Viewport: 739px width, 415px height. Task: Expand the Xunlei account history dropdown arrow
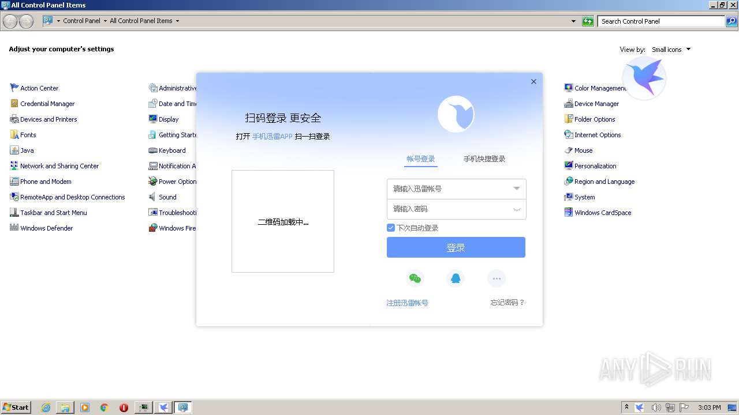coord(516,188)
